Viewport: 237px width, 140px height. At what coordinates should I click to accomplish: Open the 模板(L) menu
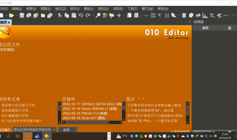[88, 9]
